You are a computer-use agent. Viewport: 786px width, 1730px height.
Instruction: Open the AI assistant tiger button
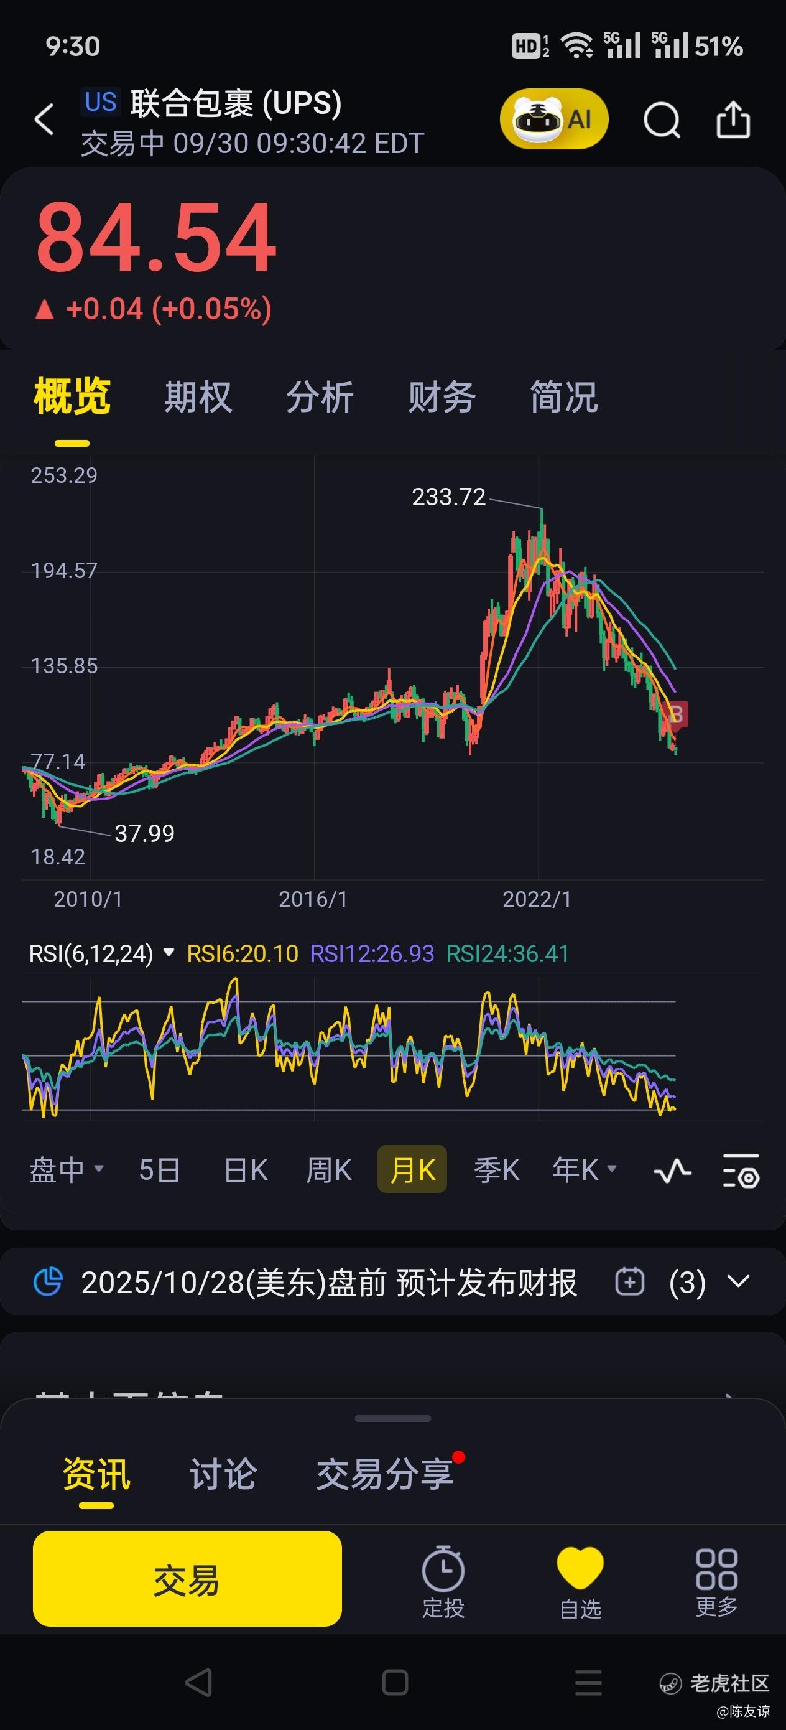554,119
